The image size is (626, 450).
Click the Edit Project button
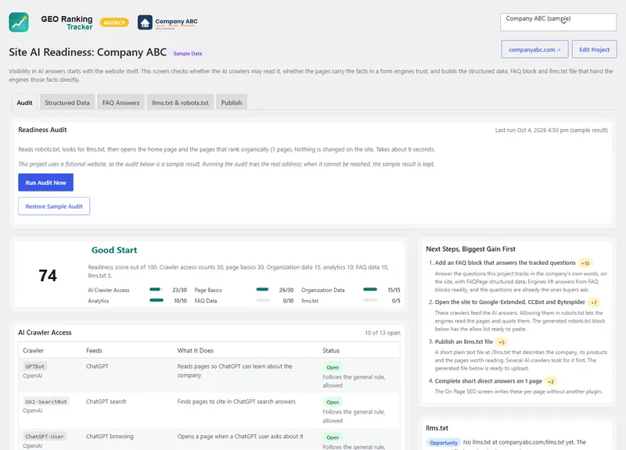coord(594,49)
